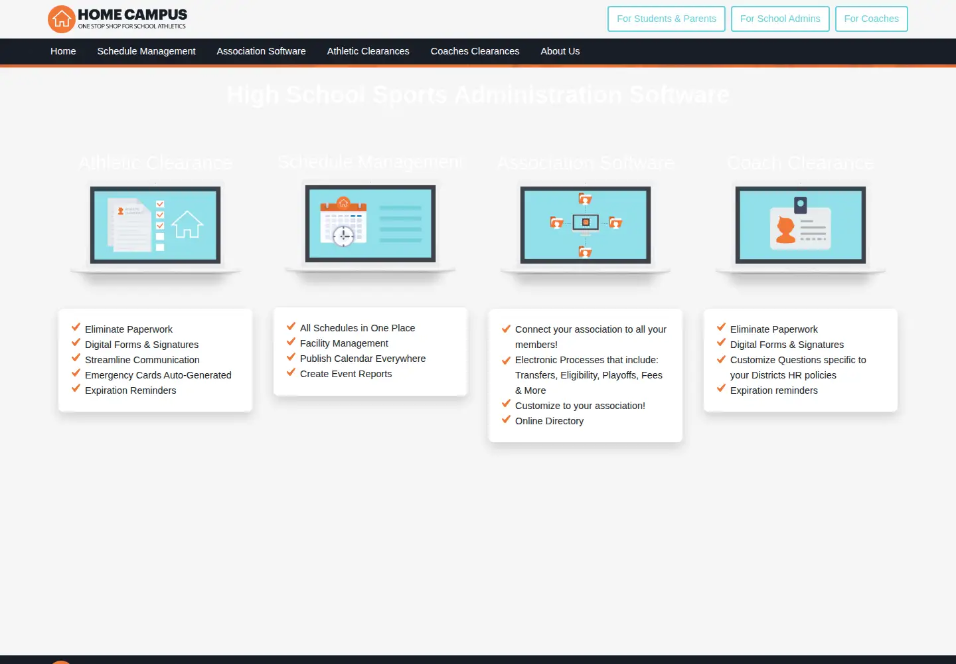
Task: Click "Customize Questions specific to your Districts" item
Action: tap(798, 367)
